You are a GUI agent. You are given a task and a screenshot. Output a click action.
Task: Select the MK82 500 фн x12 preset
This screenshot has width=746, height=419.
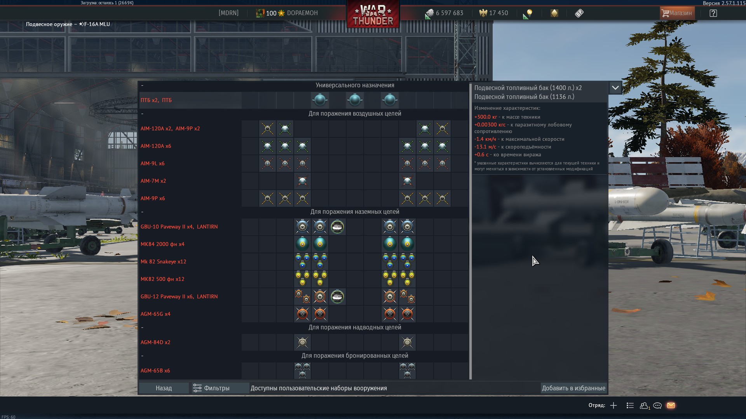[x=304, y=279]
